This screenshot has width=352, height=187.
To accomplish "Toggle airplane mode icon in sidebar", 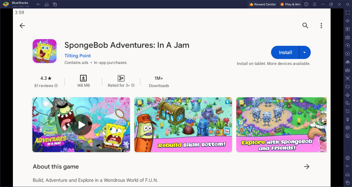I will tap(348, 95).
